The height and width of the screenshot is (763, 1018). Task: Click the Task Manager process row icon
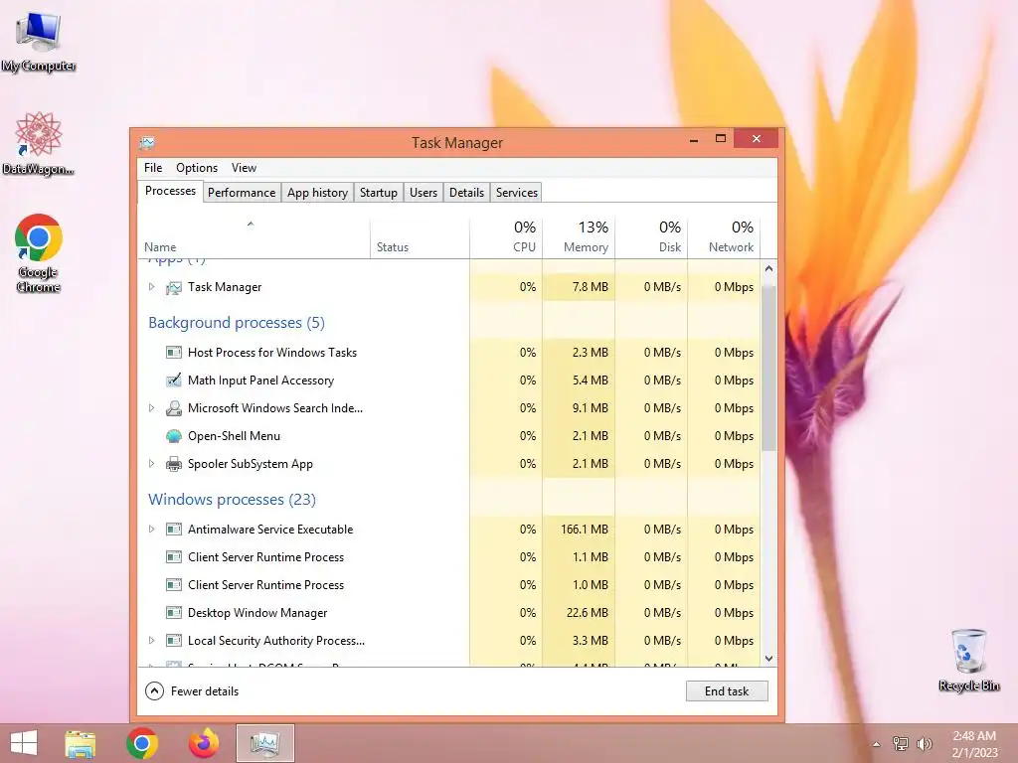(173, 287)
